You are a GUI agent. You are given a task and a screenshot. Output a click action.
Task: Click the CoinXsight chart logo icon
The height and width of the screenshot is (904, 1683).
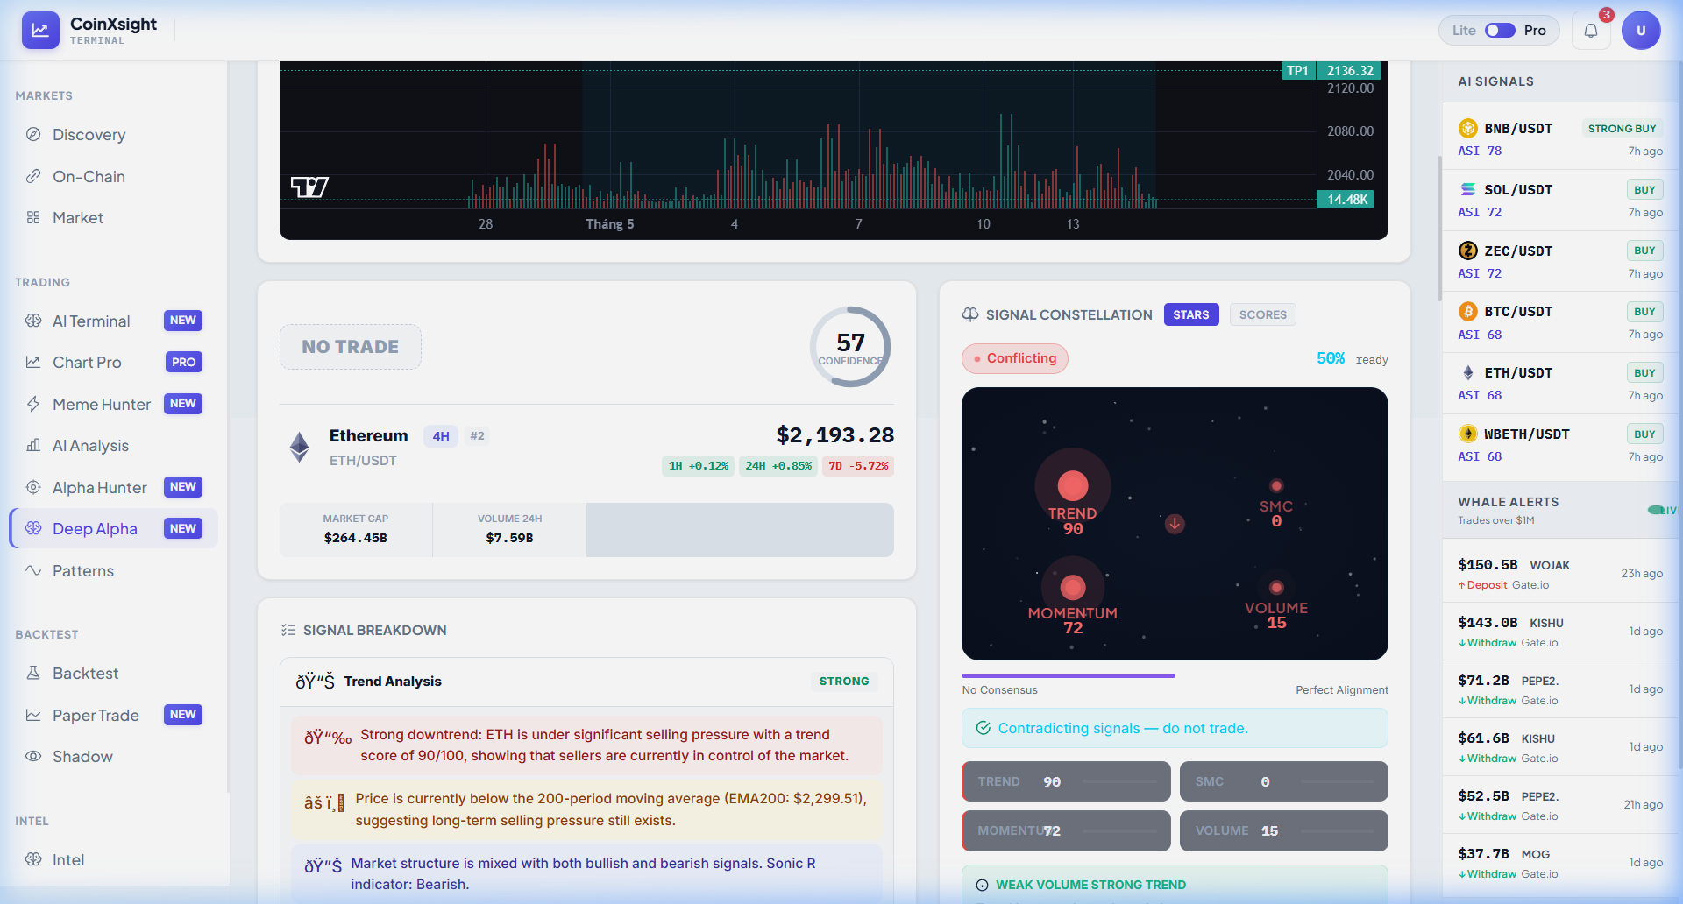[x=40, y=31]
